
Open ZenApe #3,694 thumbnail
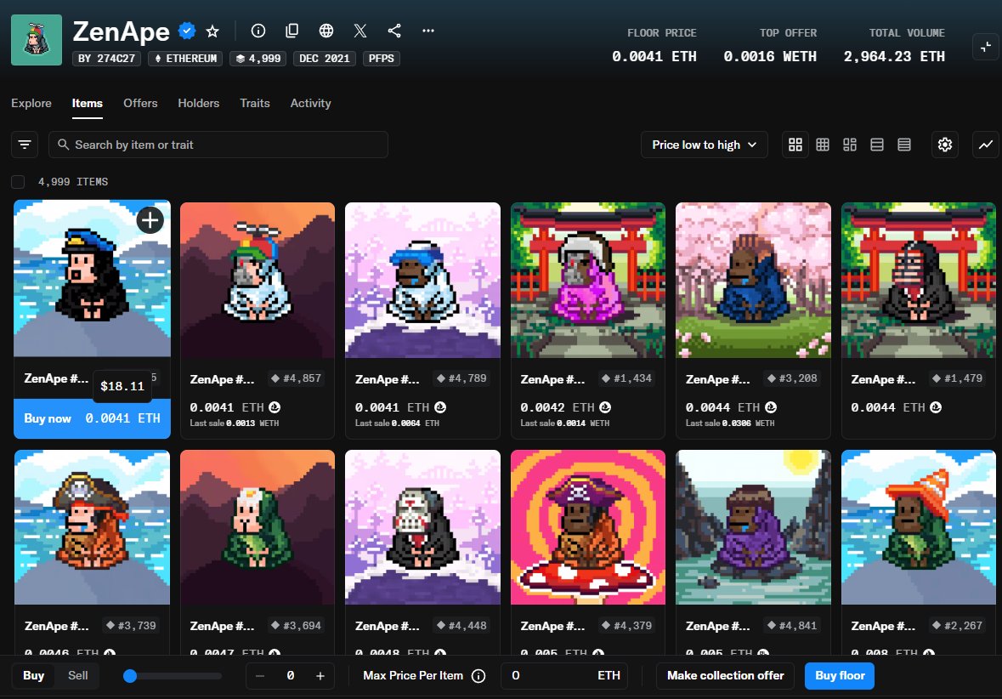point(258,527)
